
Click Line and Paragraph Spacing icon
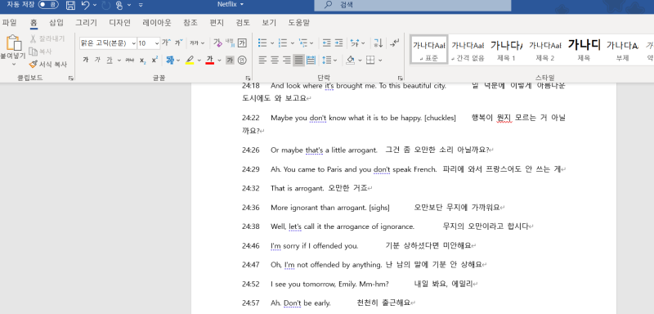pos(326,61)
